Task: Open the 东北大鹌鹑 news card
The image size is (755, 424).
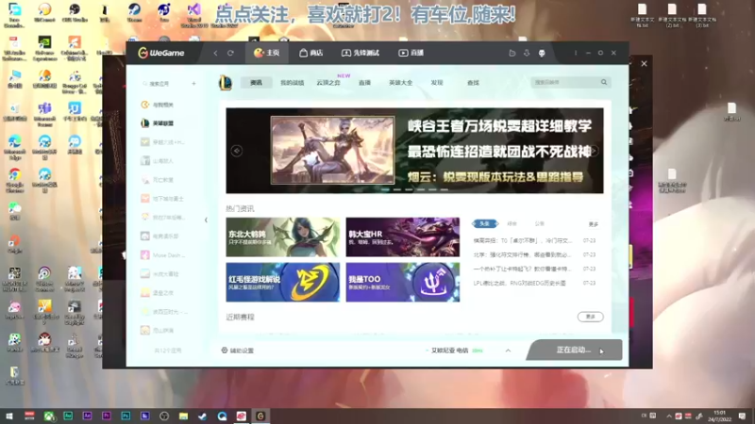Action: coord(282,237)
